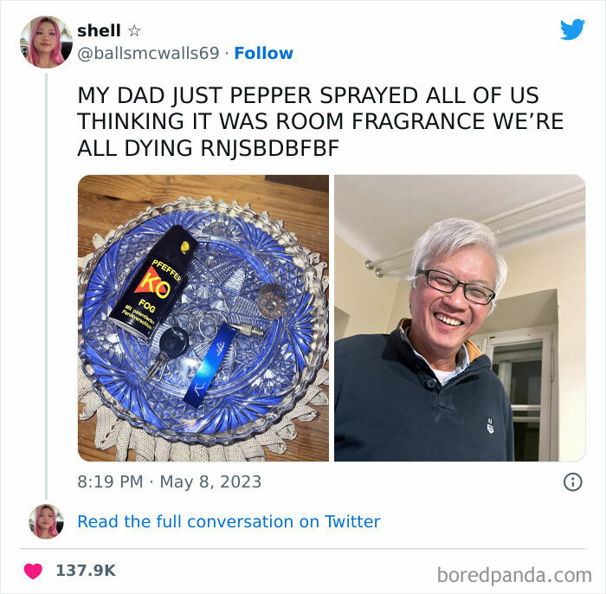Click the tweet text about pepper spray
Image resolution: width=606 pixels, height=594 pixels.
pos(320,121)
